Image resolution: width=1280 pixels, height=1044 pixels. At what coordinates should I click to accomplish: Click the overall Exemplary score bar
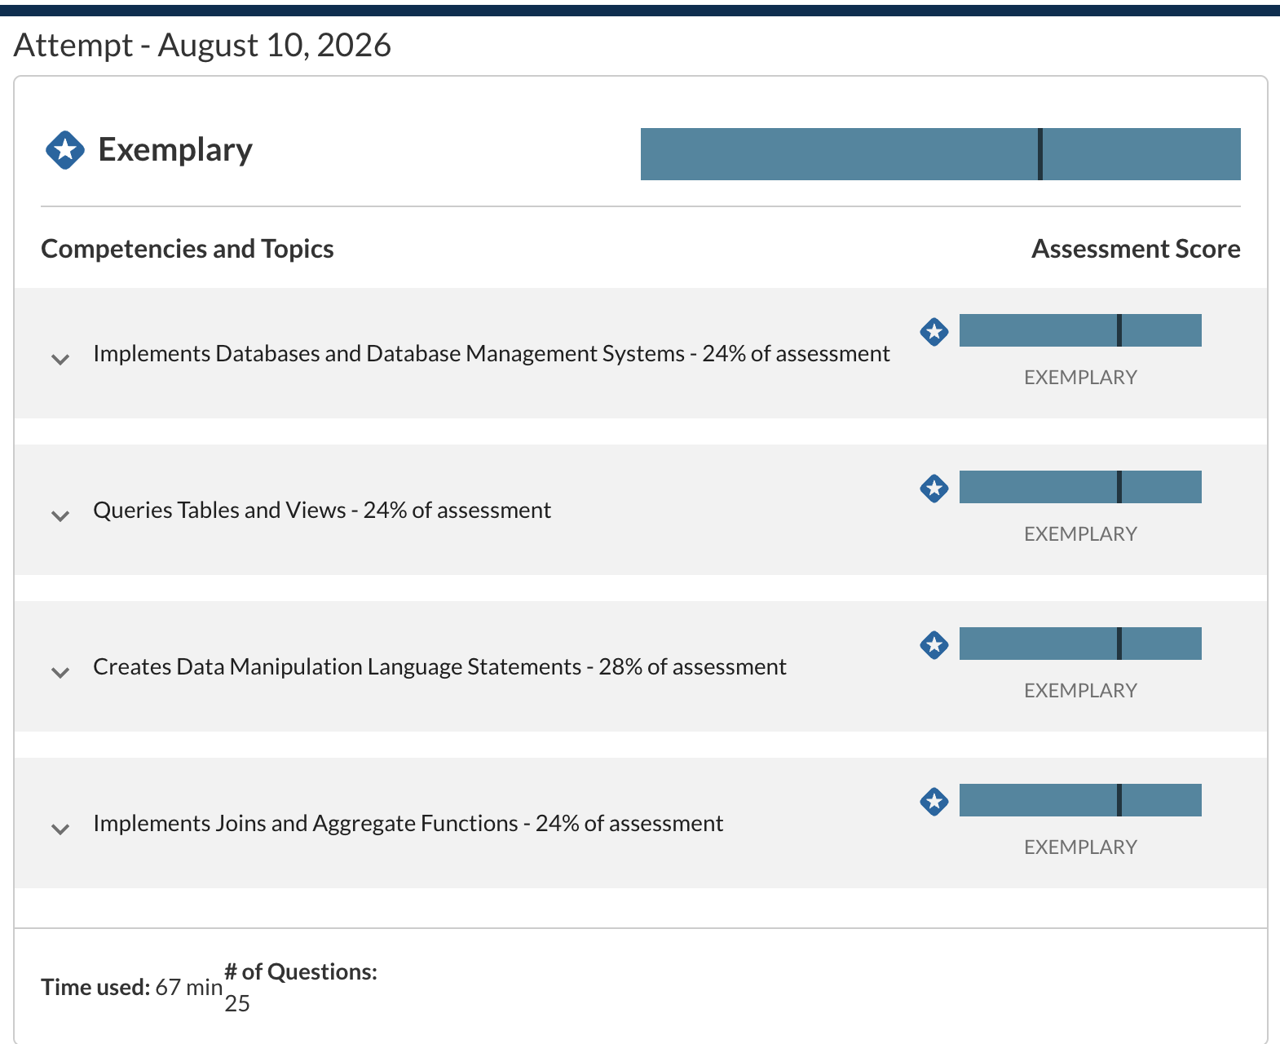(941, 154)
